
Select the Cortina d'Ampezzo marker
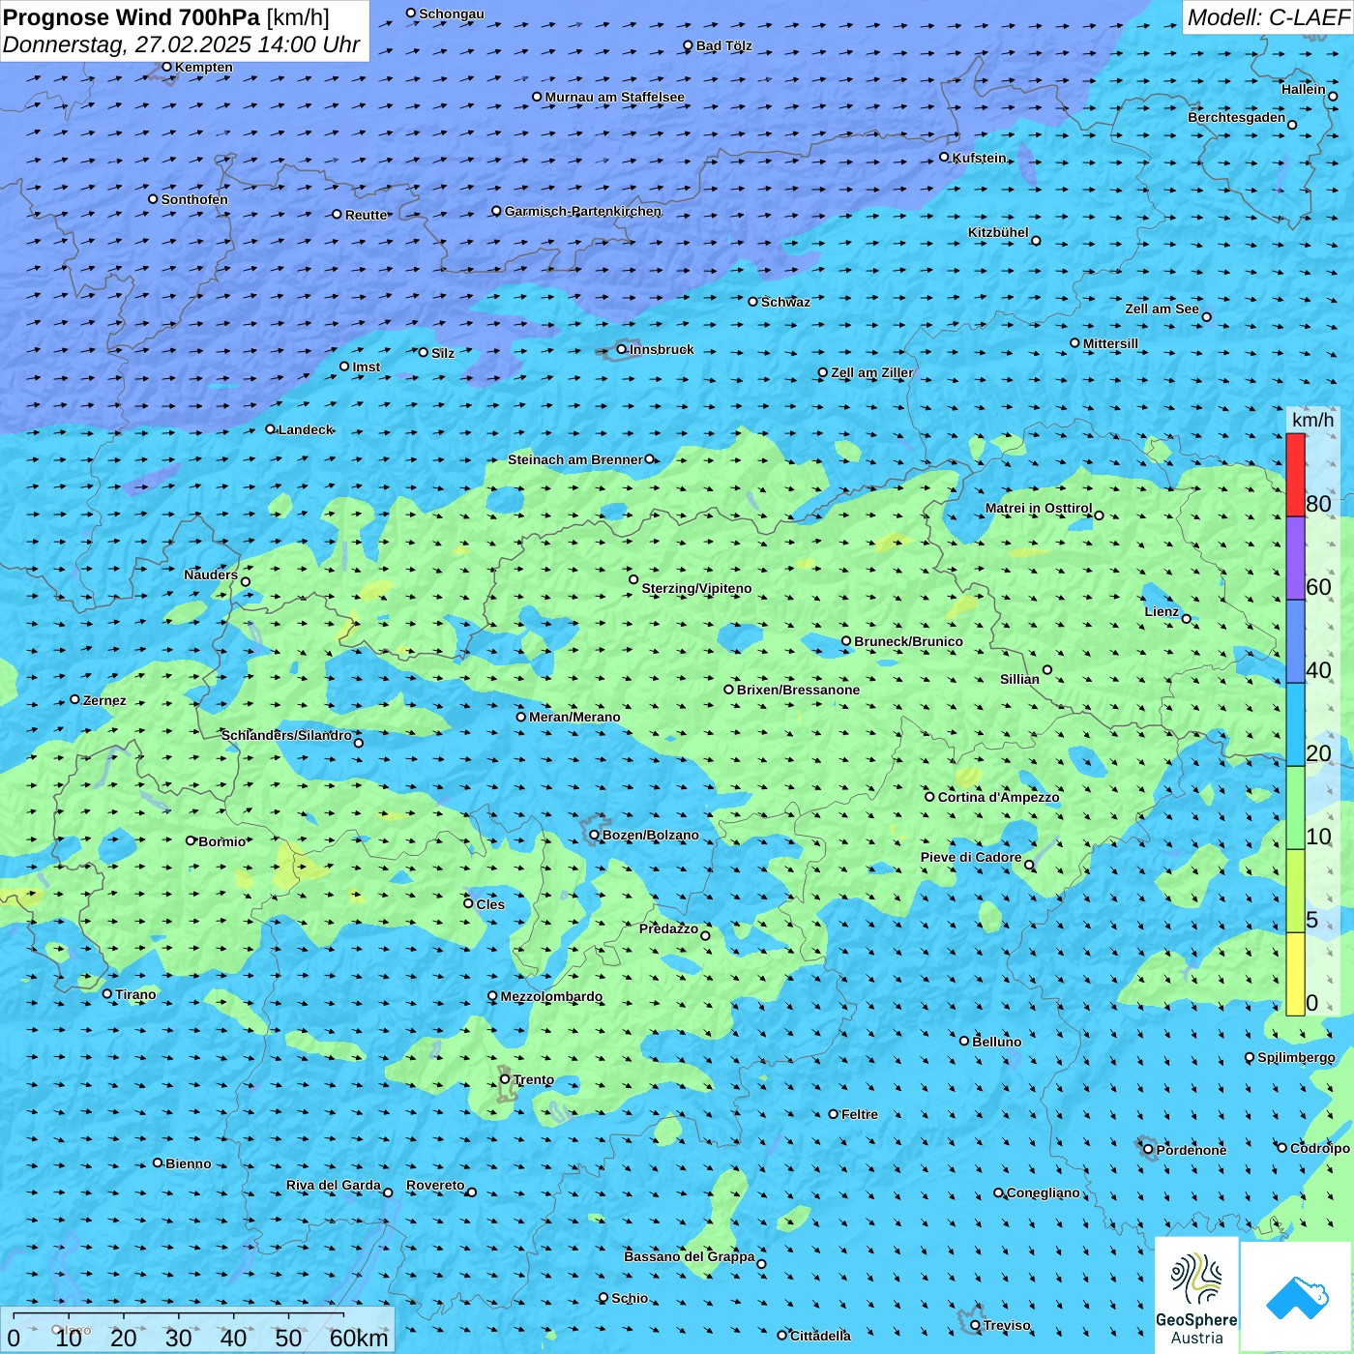[929, 797]
